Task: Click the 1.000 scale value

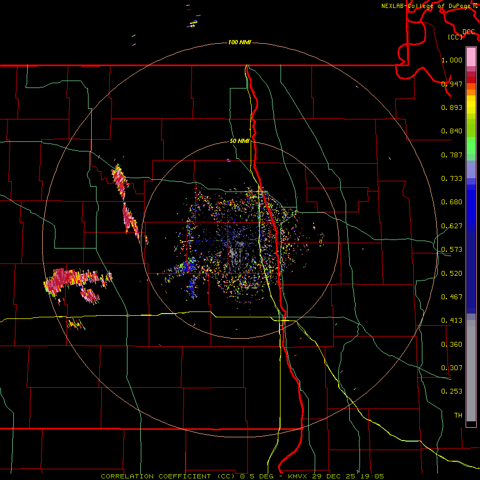Action: pos(452,60)
